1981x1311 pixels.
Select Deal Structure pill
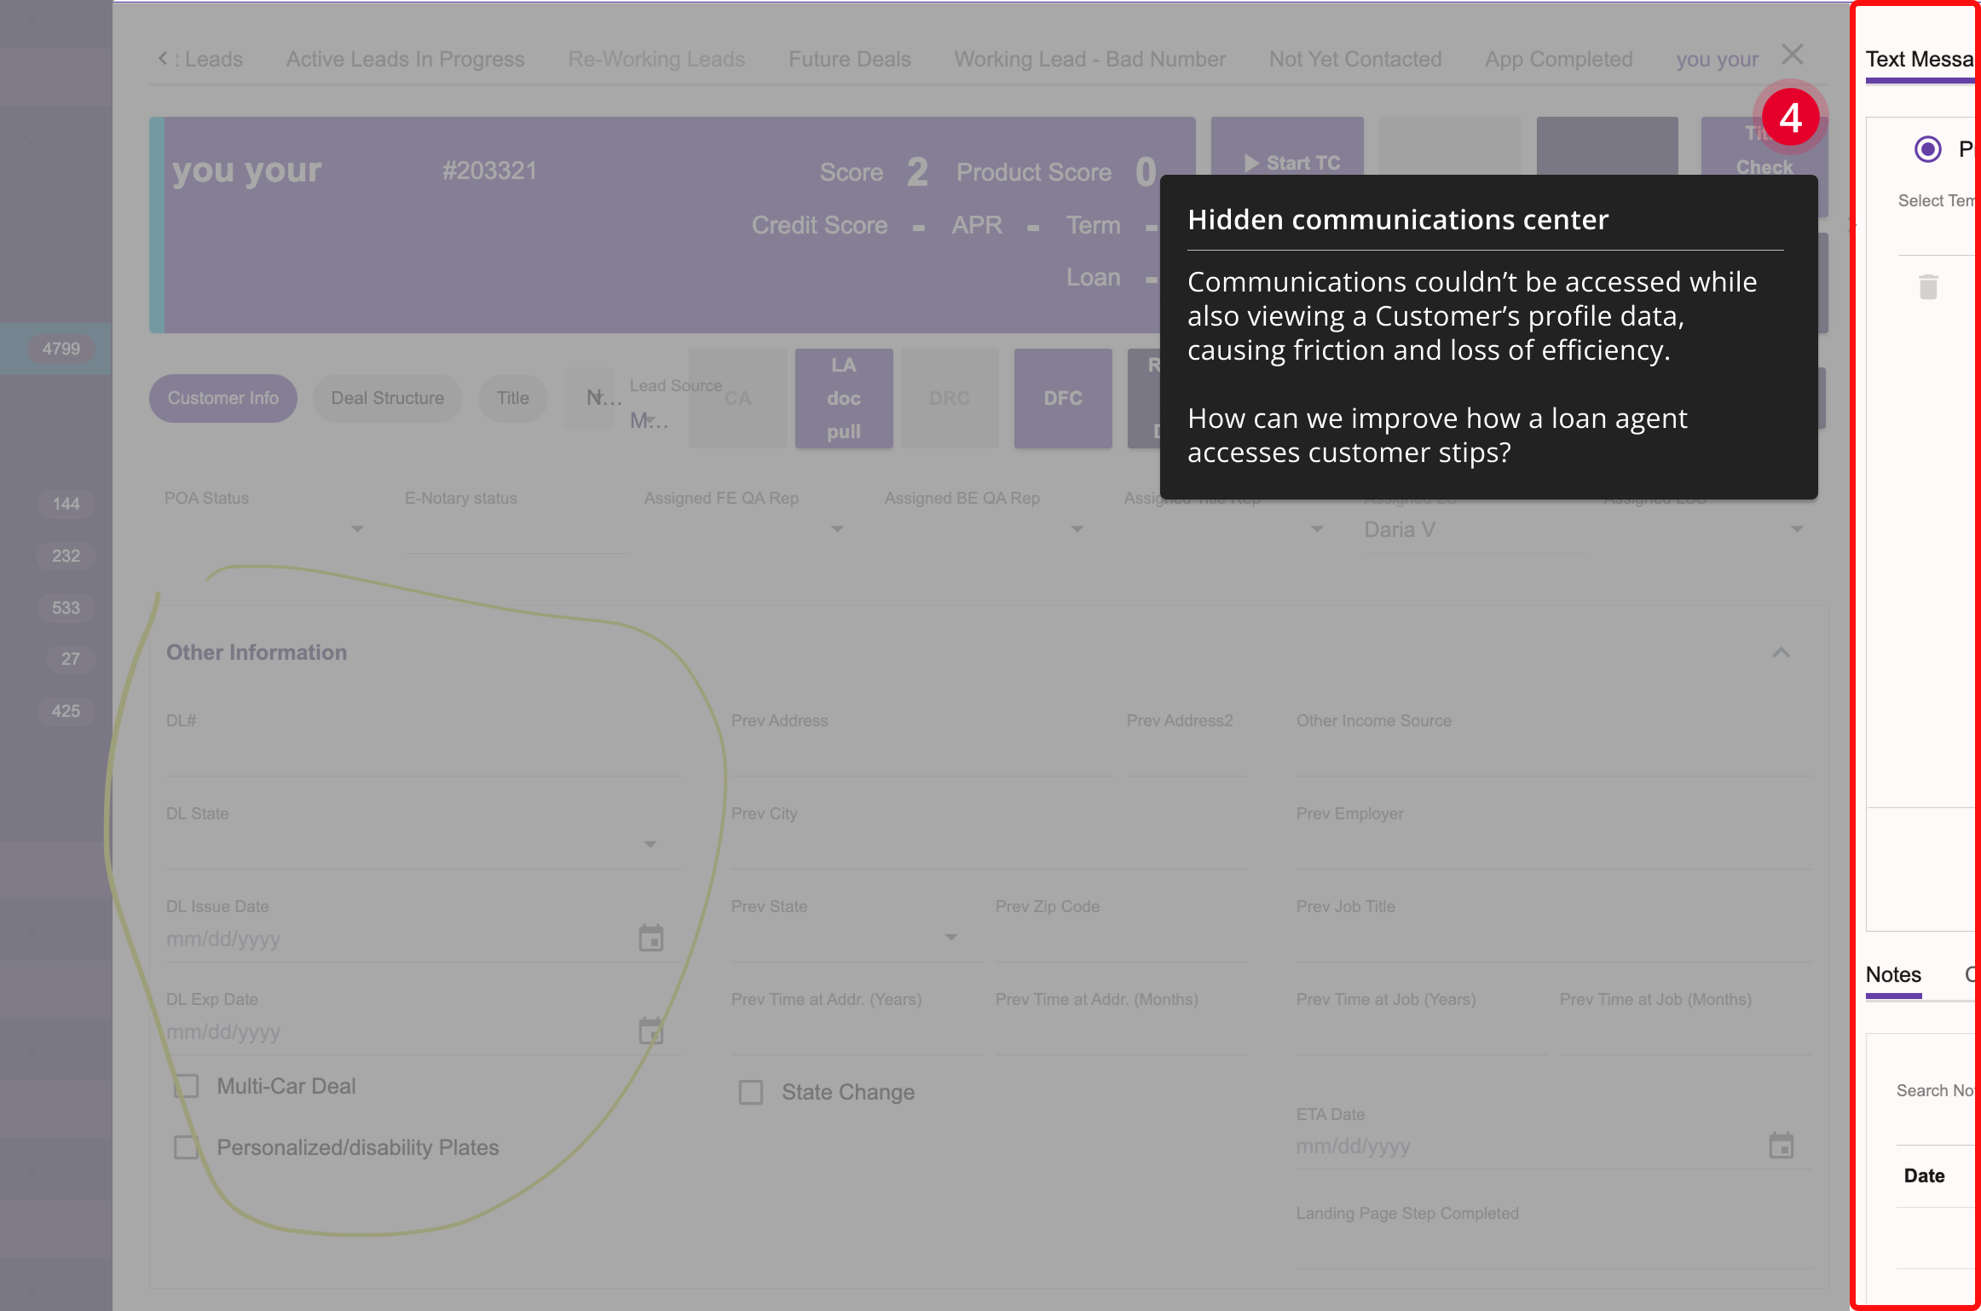click(388, 398)
